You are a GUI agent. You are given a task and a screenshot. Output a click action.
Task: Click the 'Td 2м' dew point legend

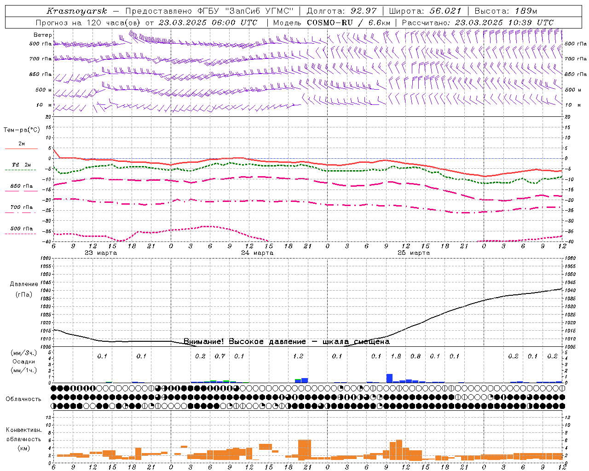coord(22,165)
